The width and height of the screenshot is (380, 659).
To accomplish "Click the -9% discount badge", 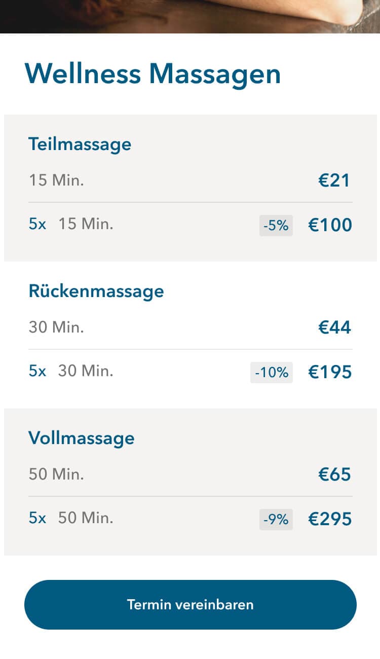I will [x=276, y=520].
